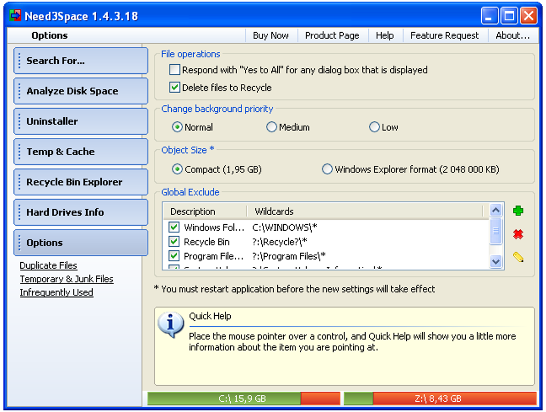Uncheck the Recycle Bin exclusion

[174, 241]
